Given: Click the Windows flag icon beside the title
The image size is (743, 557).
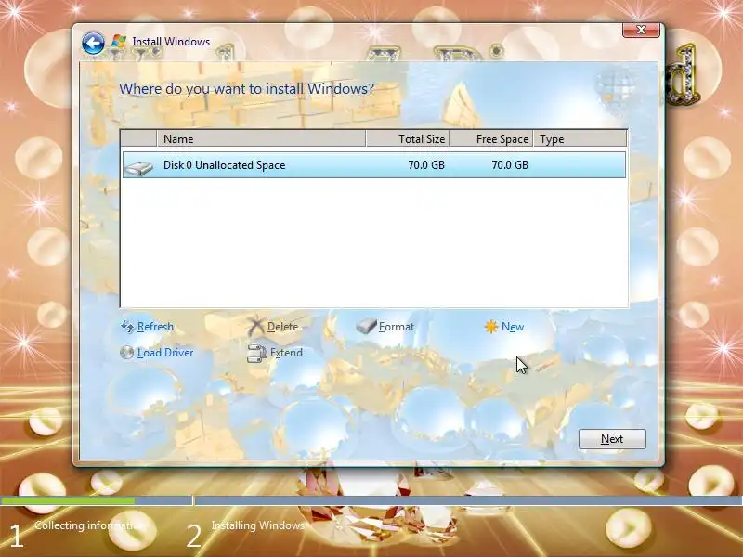Looking at the screenshot, I should (119, 42).
